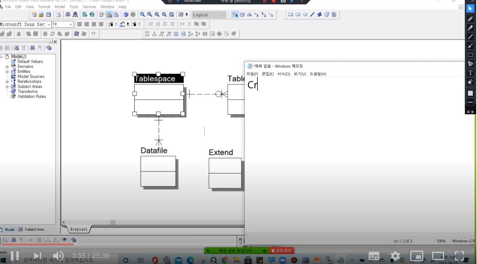Open the font name dropdown

click(49, 24)
